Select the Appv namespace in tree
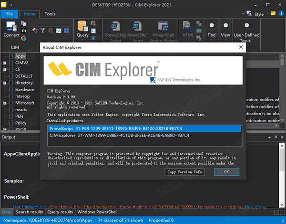286x224 pixels. [20, 56]
